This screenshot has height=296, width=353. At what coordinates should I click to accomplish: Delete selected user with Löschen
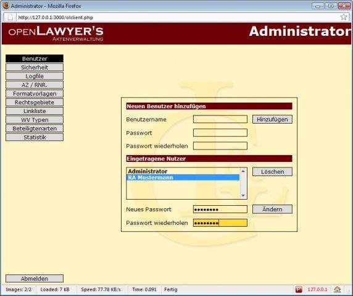(x=272, y=172)
